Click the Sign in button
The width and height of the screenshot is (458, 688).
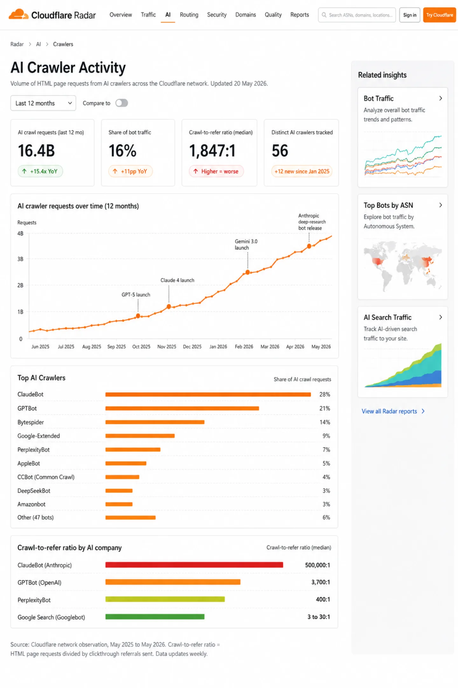410,15
